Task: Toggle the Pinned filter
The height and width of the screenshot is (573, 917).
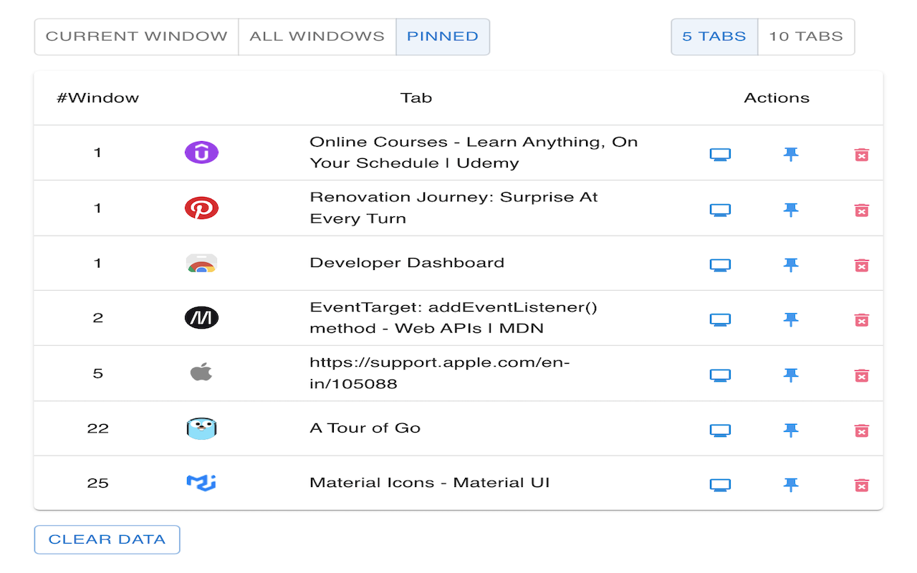Action: click(x=443, y=37)
